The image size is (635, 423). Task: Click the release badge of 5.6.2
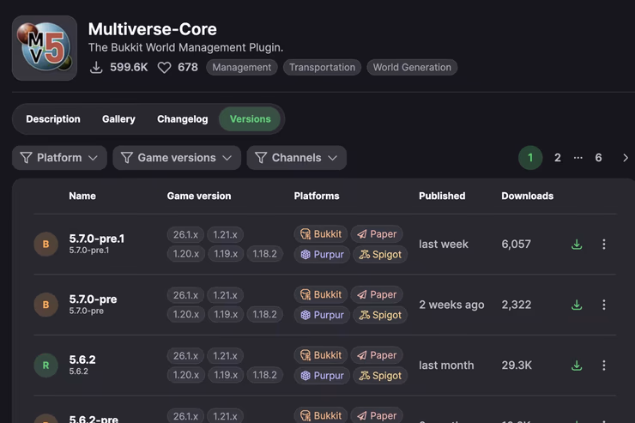pyautogui.click(x=45, y=366)
